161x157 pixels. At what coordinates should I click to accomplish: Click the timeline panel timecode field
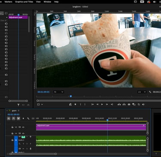click(13, 115)
